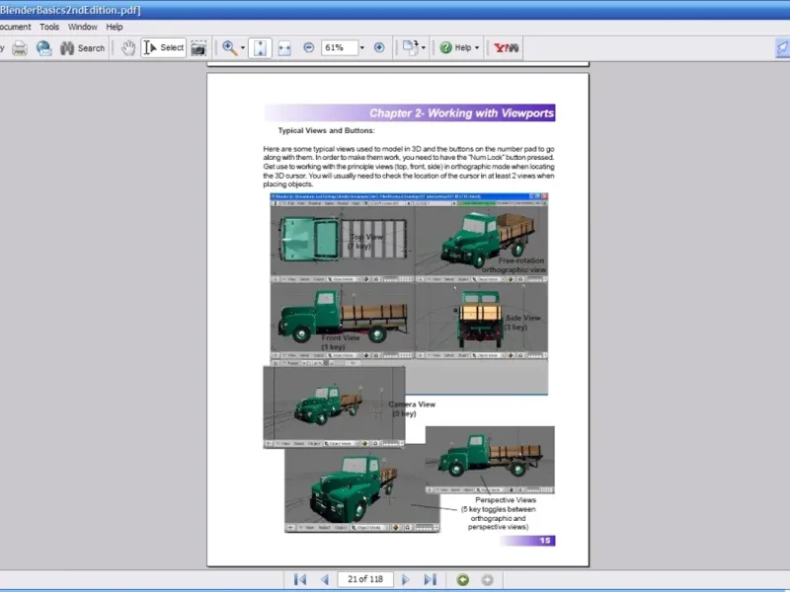Image resolution: width=790 pixels, height=592 pixels.
Task: Select the Hand tool
Action: pos(128,47)
